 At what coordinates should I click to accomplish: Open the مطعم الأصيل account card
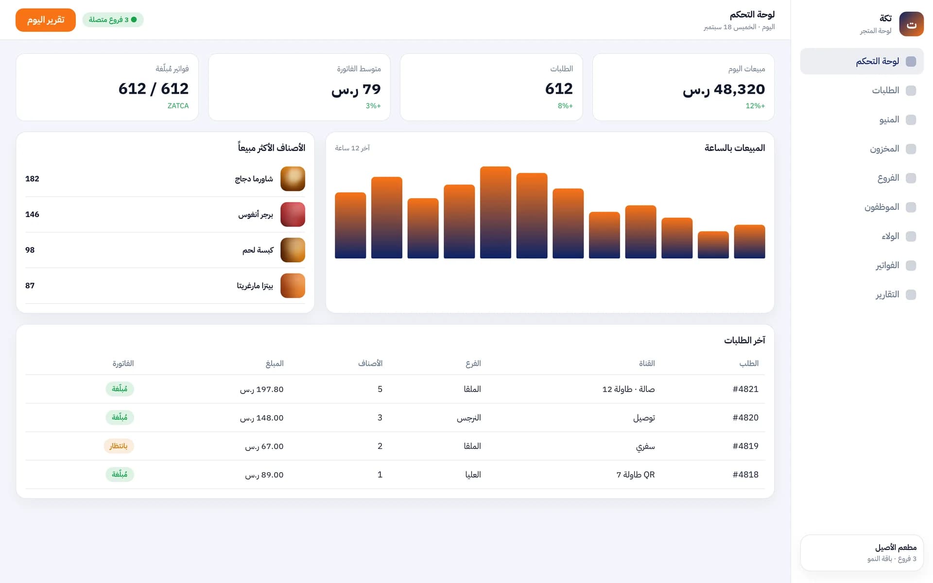point(862,553)
